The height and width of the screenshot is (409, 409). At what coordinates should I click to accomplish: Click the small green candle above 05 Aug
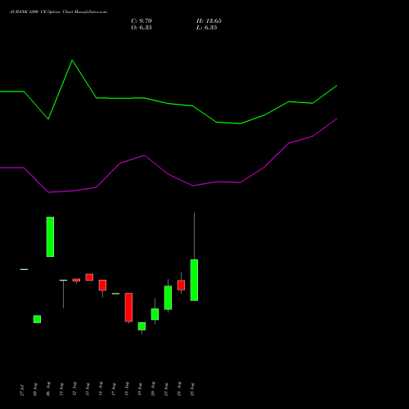tap(37, 319)
